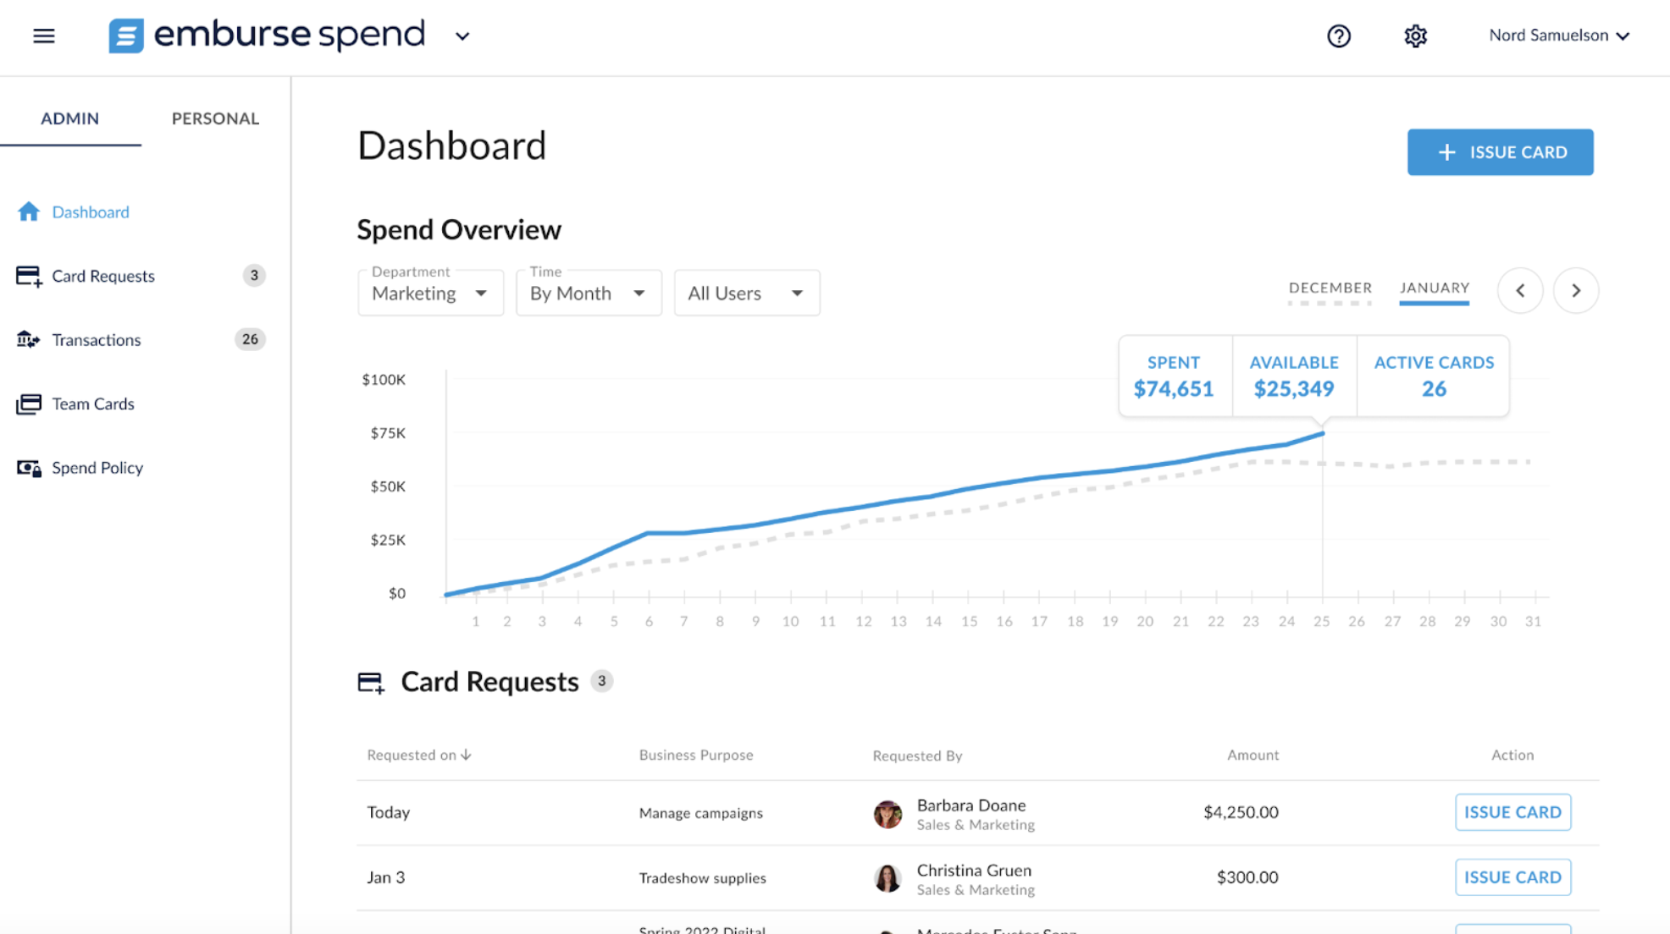This screenshot has width=1670, height=934.
Task: Click the Spend Policy sidebar icon
Action: (x=29, y=468)
